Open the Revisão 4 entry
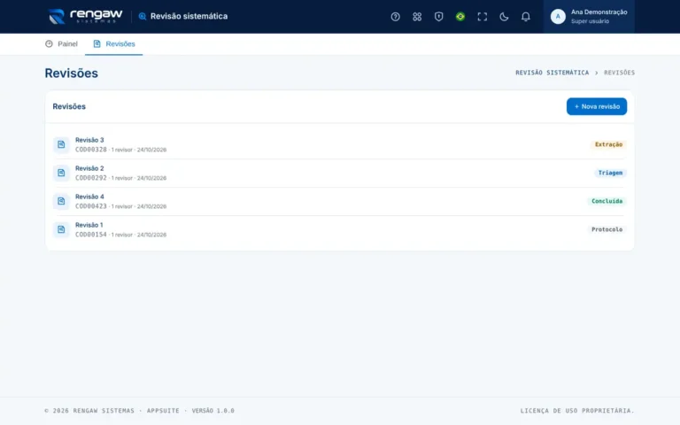This screenshot has height=425, width=680. click(340, 201)
